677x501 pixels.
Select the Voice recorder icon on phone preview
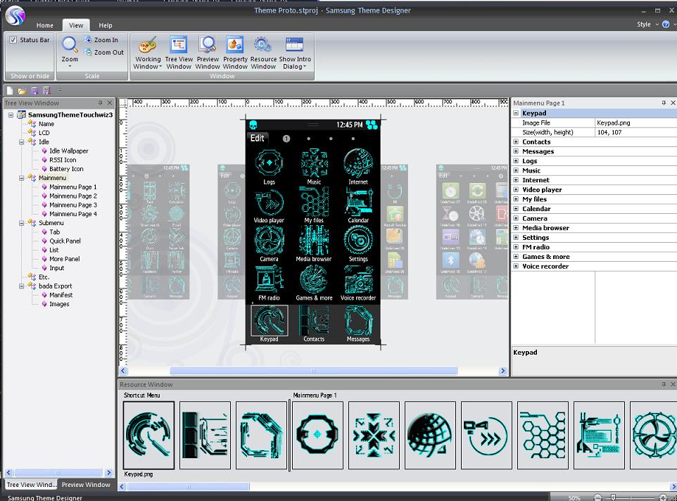pyautogui.click(x=358, y=279)
